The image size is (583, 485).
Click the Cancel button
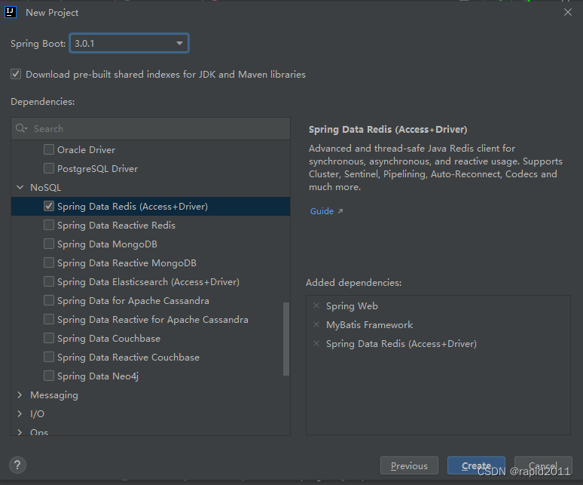click(543, 465)
